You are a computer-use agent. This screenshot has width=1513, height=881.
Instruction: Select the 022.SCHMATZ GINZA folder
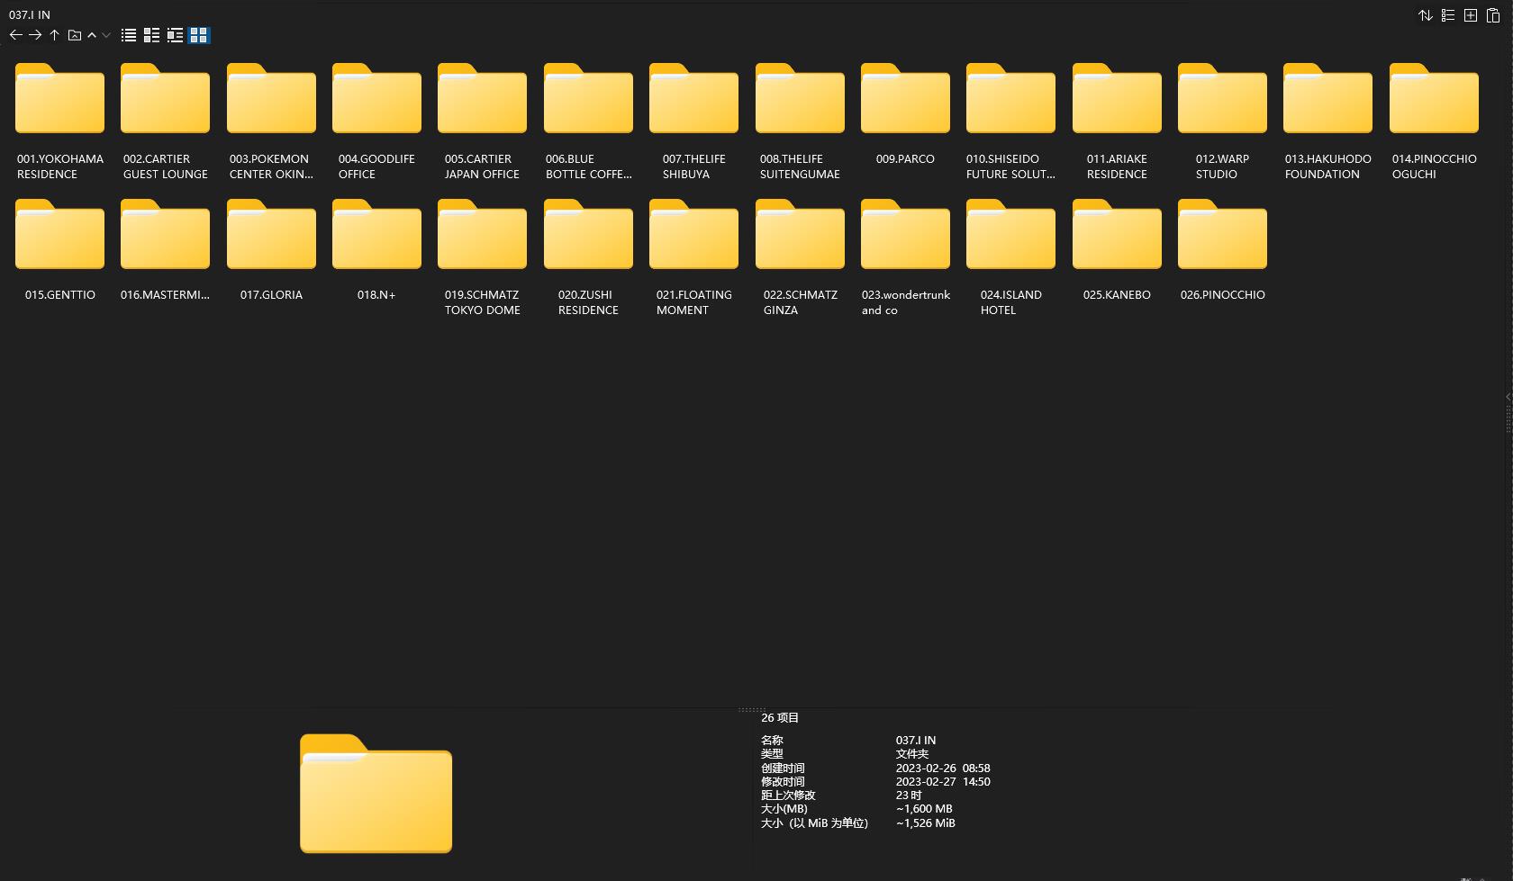(x=800, y=257)
